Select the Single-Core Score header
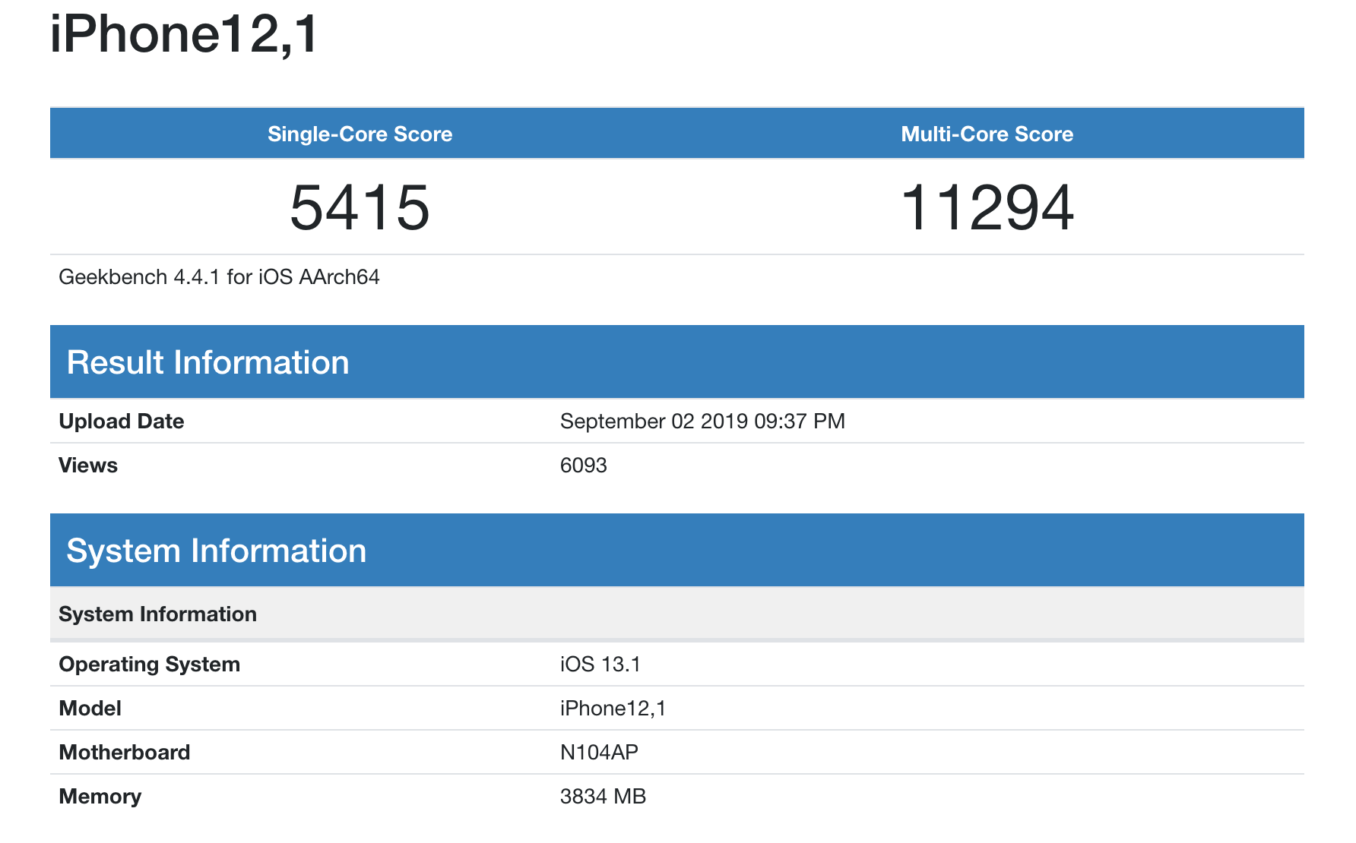This screenshot has width=1356, height=843. (360, 134)
